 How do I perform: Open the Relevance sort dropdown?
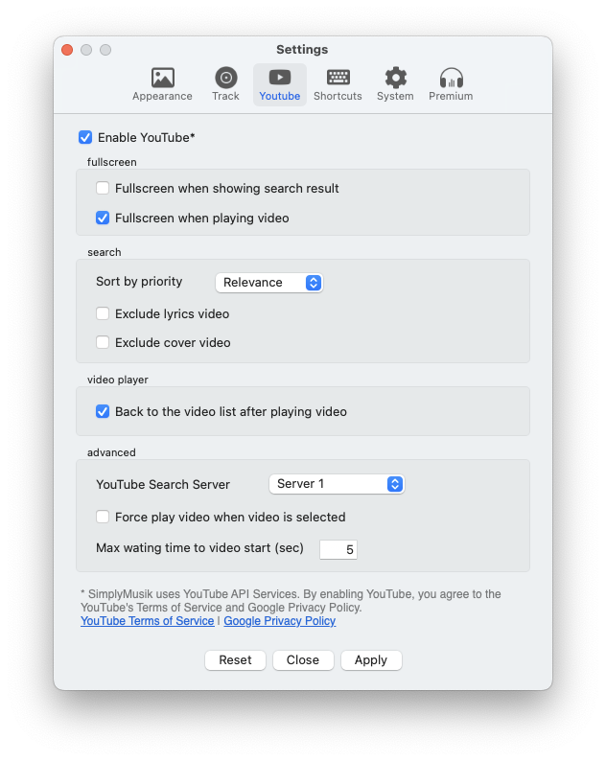269,283
